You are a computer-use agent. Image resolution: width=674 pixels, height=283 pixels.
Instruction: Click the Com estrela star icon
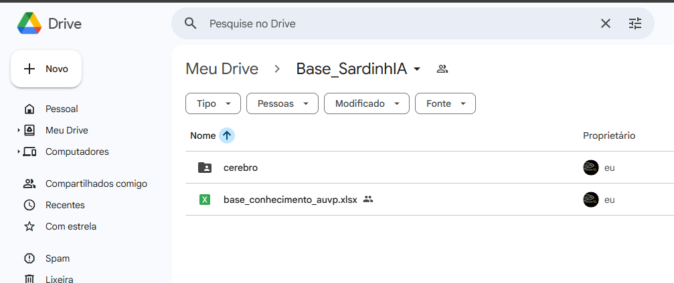(x=29, y=226)
